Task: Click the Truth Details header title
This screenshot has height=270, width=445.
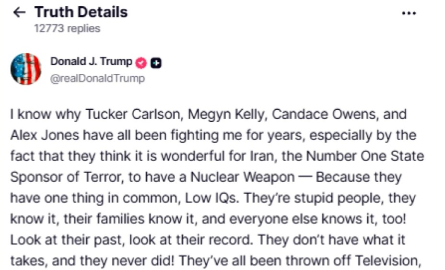Action: [x=81, y=12]
